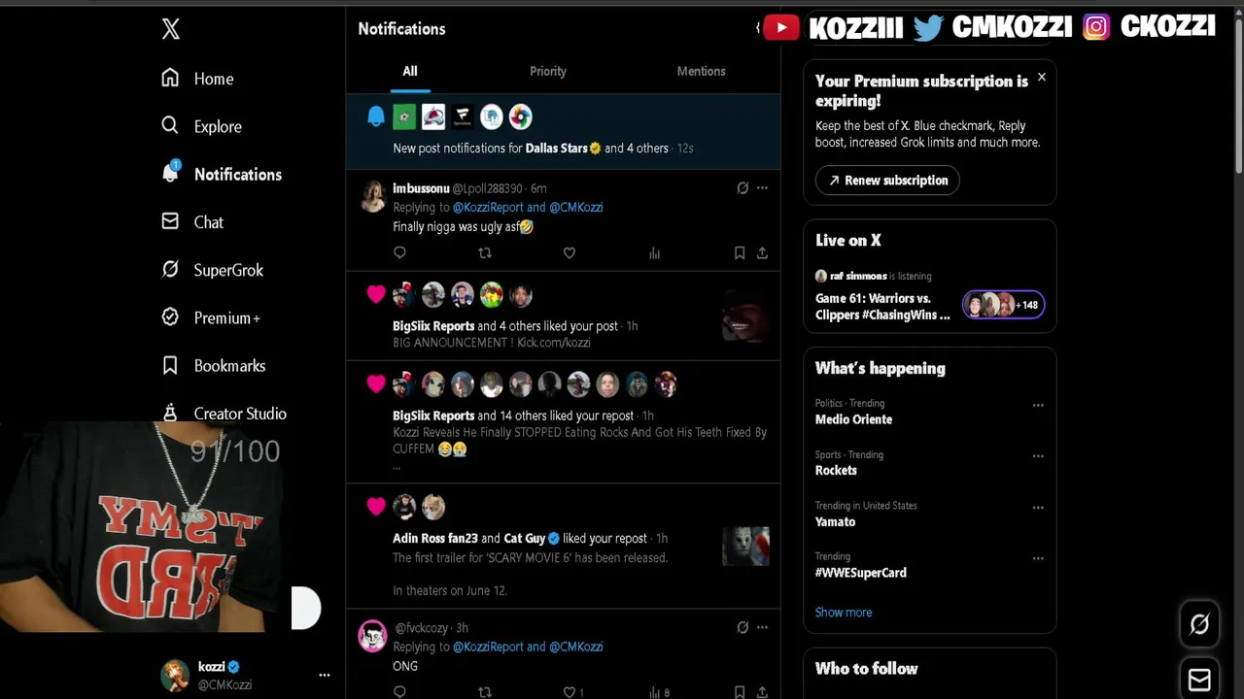
Task: Open the floating Messages envelope button
Action: click(x=1199, y=680)
